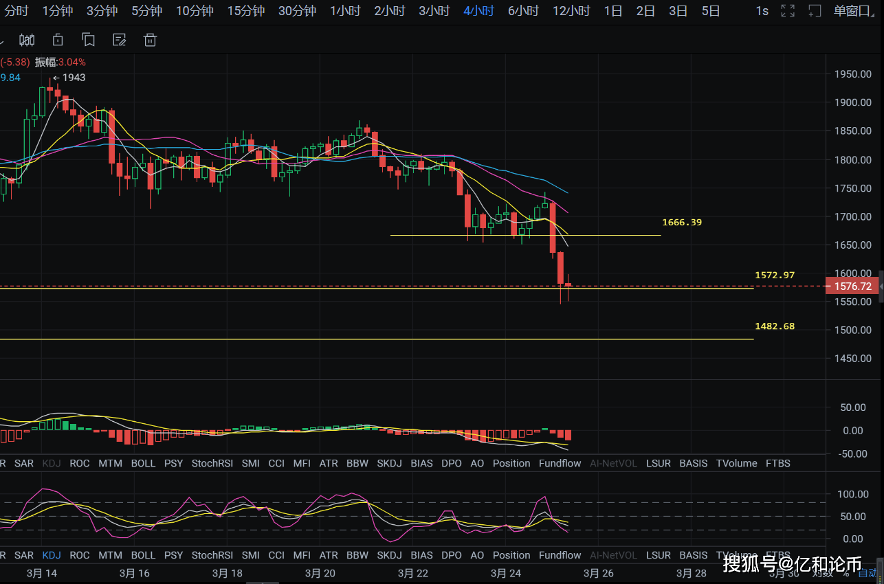
Task: Switch to the 1日 timeframe
Action: (x=613, y=11)
